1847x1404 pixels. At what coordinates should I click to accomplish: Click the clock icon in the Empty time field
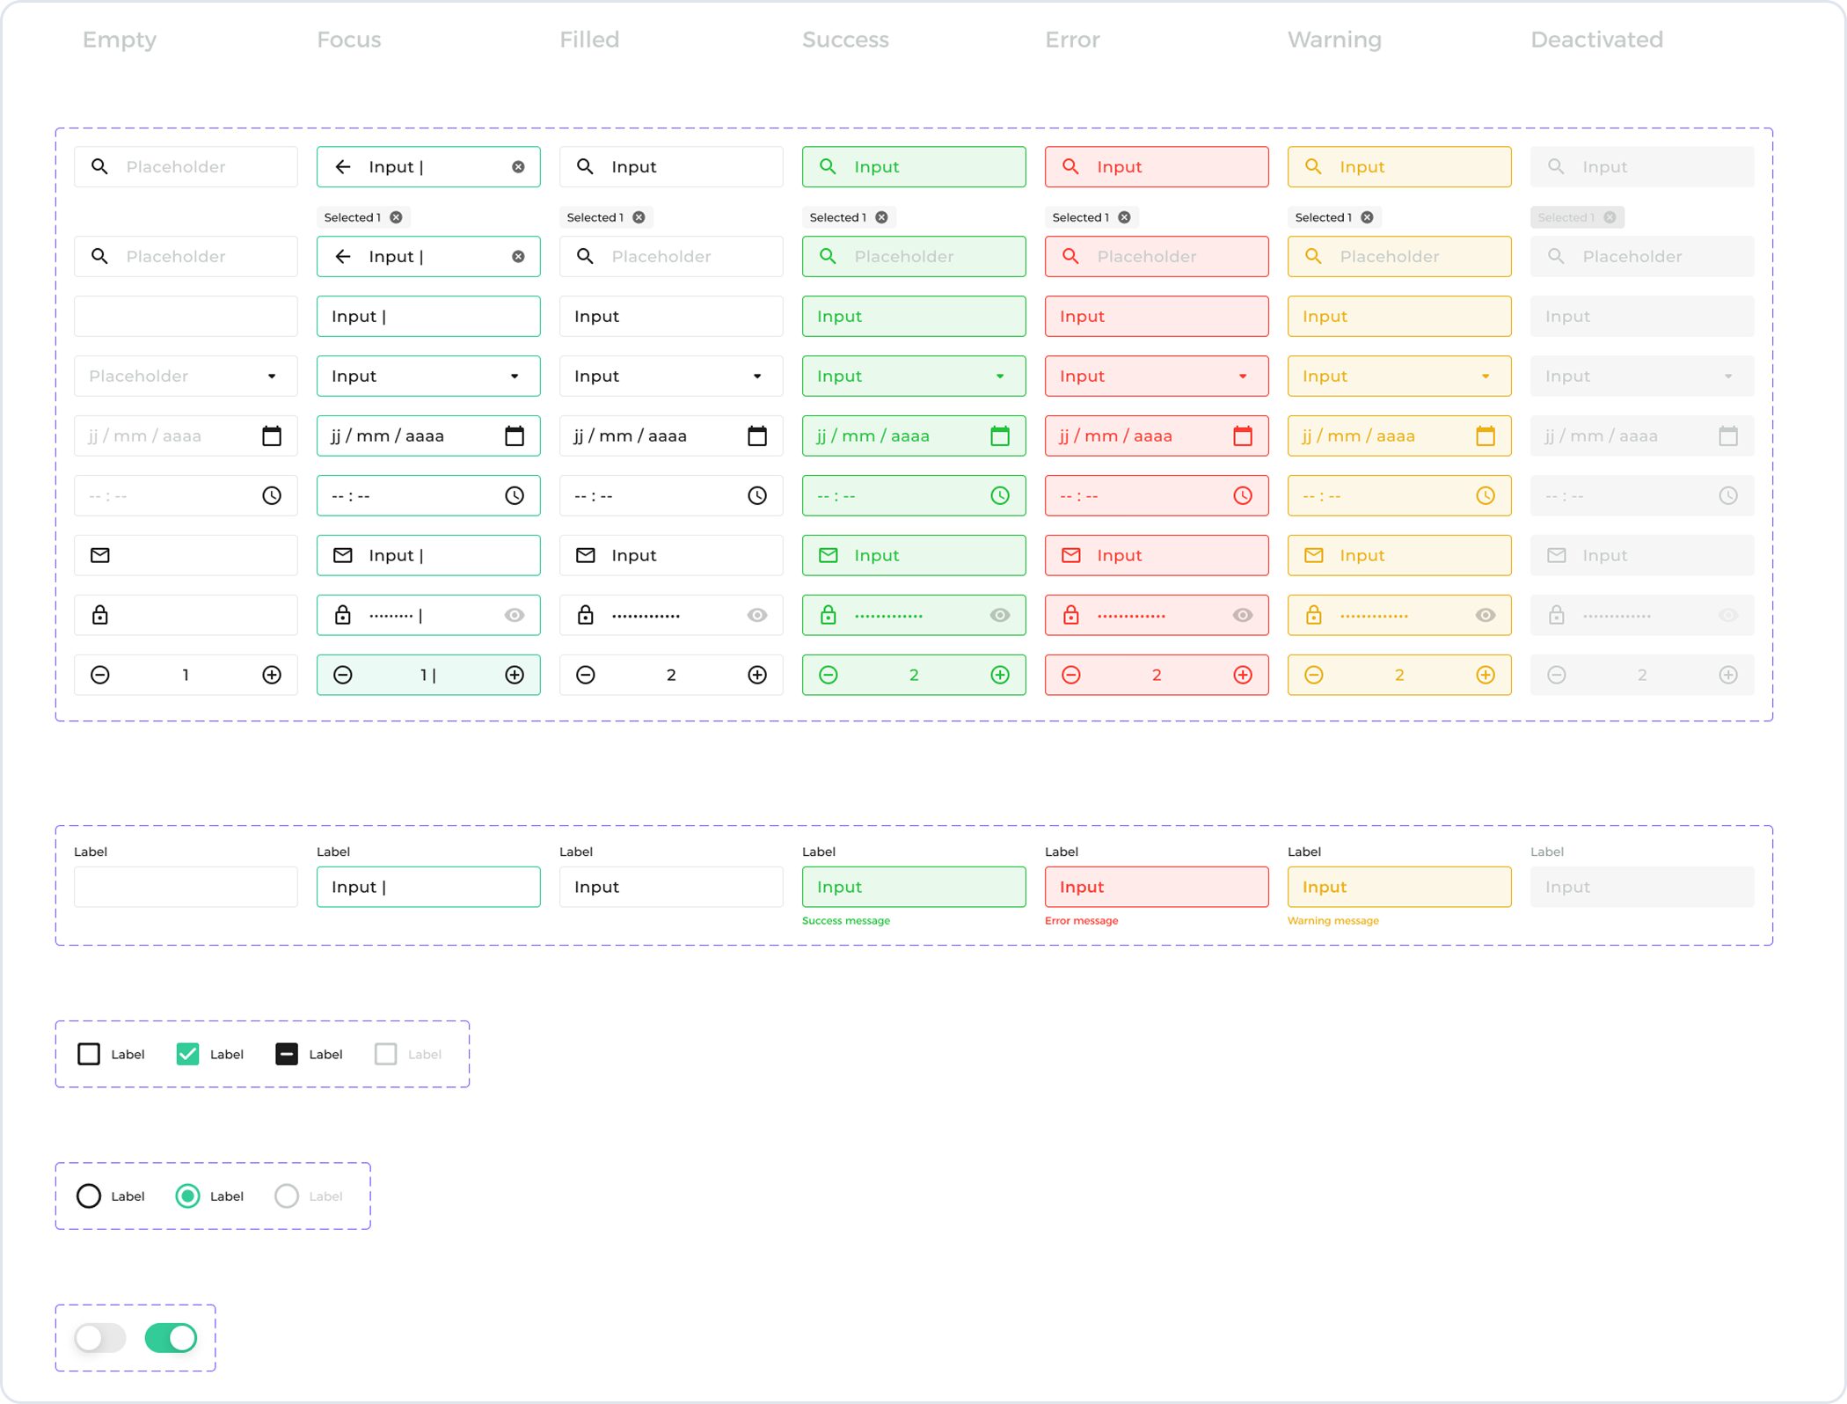pos(272,495)
